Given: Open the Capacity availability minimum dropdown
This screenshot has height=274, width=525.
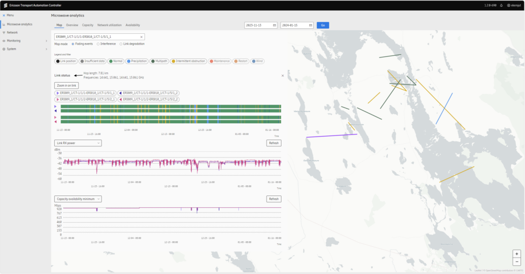Looking at the screenshot, I should (x=77, y=199).
